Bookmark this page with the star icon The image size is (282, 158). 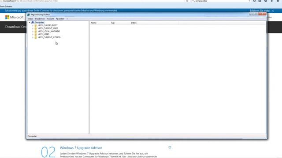coord(254,1)
